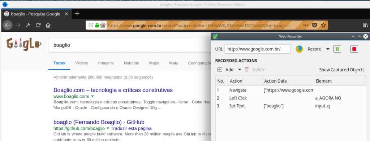Go to Firefox home page icon
370x141 pixels.
(48, 25)
